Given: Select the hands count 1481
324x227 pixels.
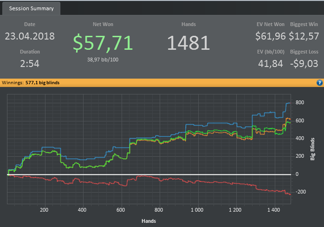Looking at the screenshot, I should point(188,43).
